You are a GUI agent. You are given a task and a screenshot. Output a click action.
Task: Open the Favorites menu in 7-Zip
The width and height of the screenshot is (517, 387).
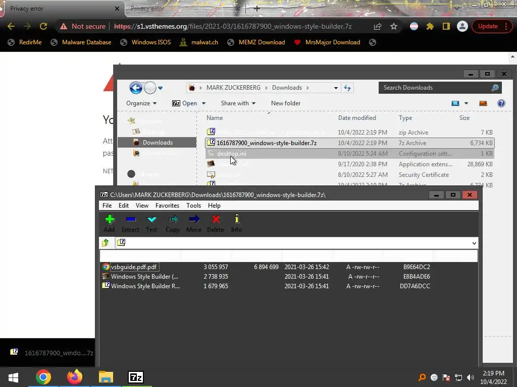tap(168, 206)
